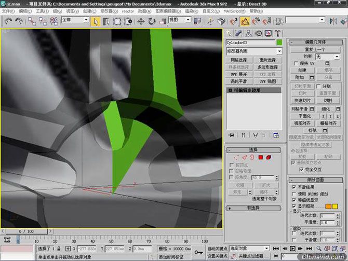Switch to the Utilities hammer panel tab

pos(278,33)
